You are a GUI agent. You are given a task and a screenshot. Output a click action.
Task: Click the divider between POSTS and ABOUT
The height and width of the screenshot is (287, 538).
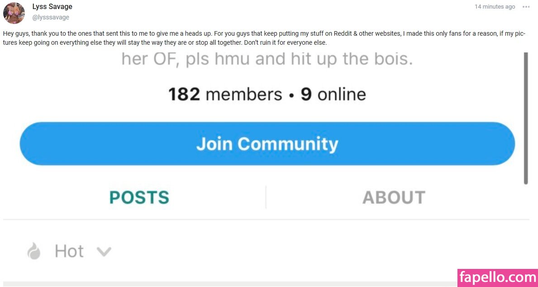[266, 197]
